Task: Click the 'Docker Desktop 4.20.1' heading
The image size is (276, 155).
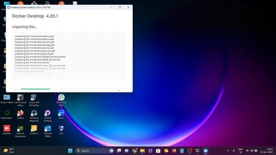Action: coord(35,16)
